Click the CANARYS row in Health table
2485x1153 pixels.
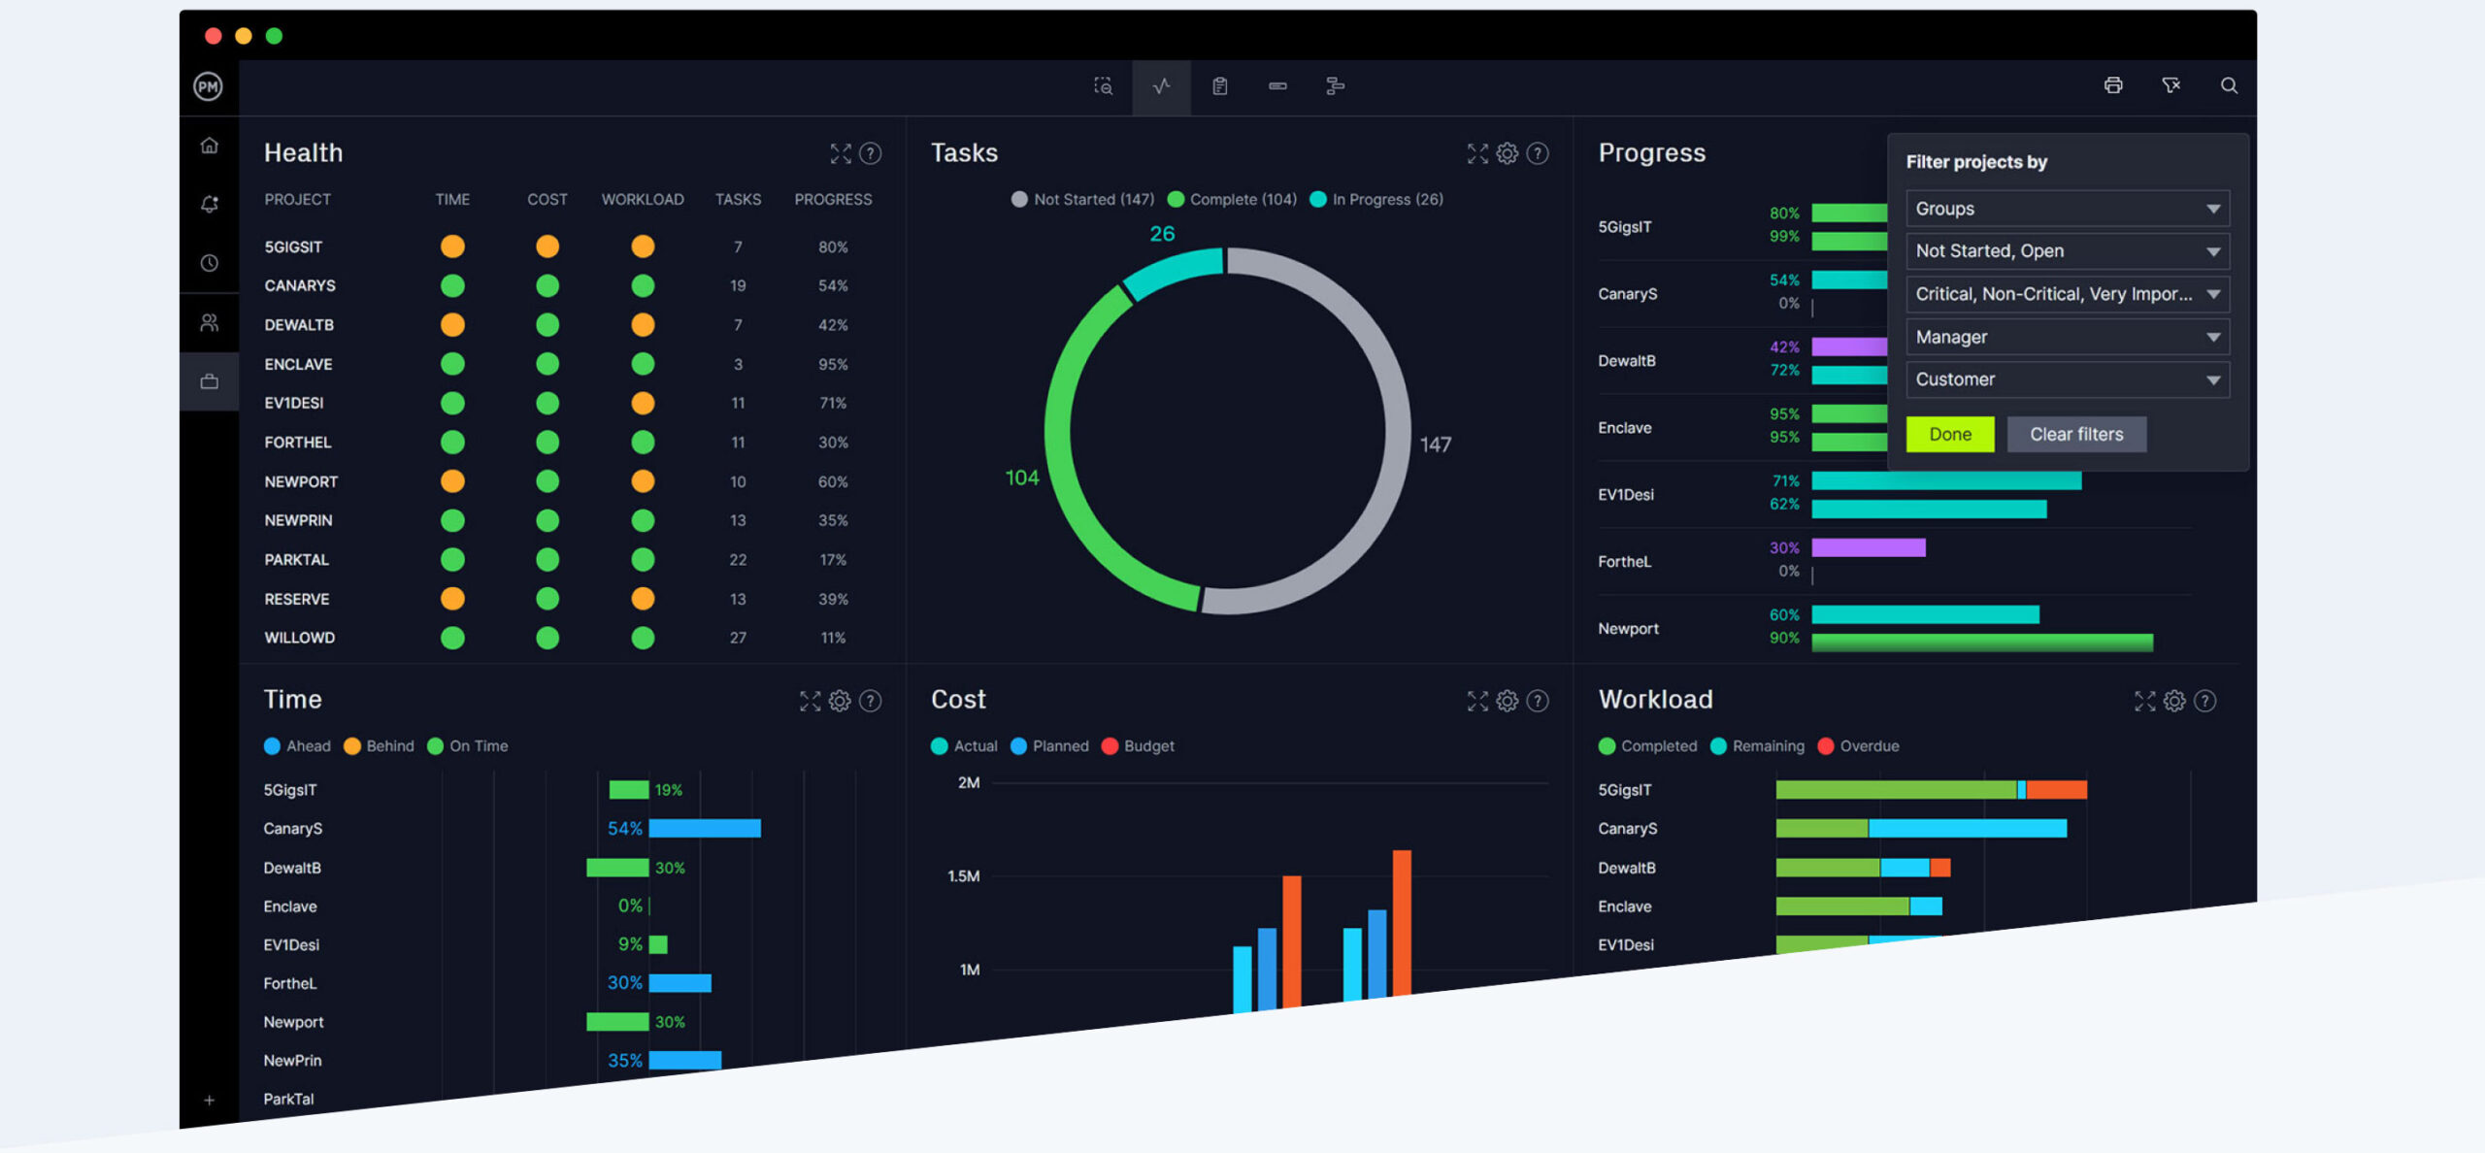coord(300,285)
